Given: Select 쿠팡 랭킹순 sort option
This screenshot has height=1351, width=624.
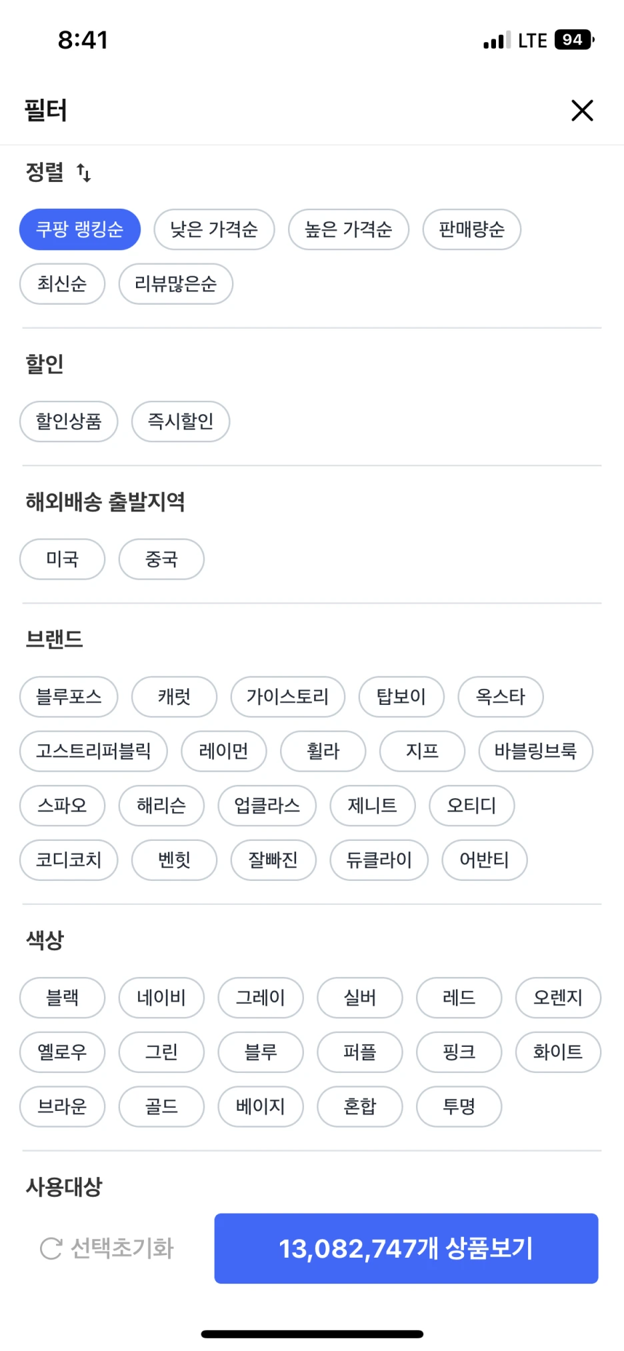Looking at the screenshot, I should pyautogui.click(x=80, y=229).
